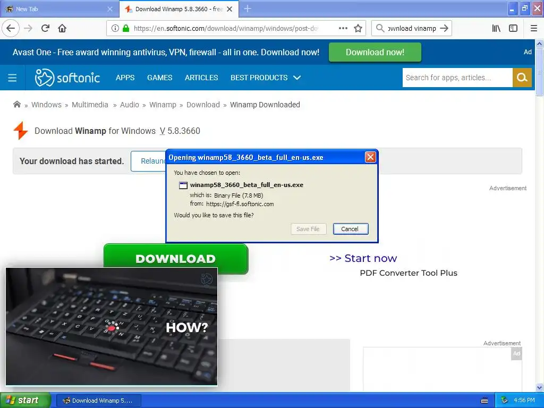Click the orange Softonic search button
Image resolution: width=544 pixels, height=408 pixels.
(522, 78)
